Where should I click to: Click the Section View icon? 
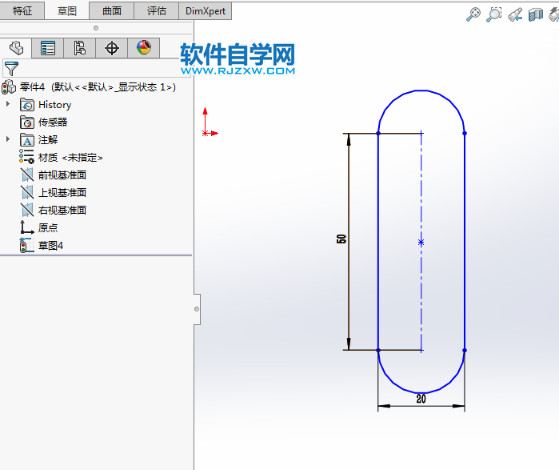pos(536,14)
